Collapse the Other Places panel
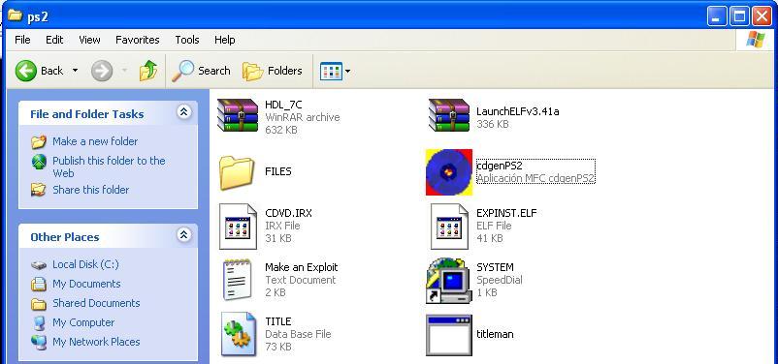Viewport: 778px width, 364px height. (x=183, y=234)
